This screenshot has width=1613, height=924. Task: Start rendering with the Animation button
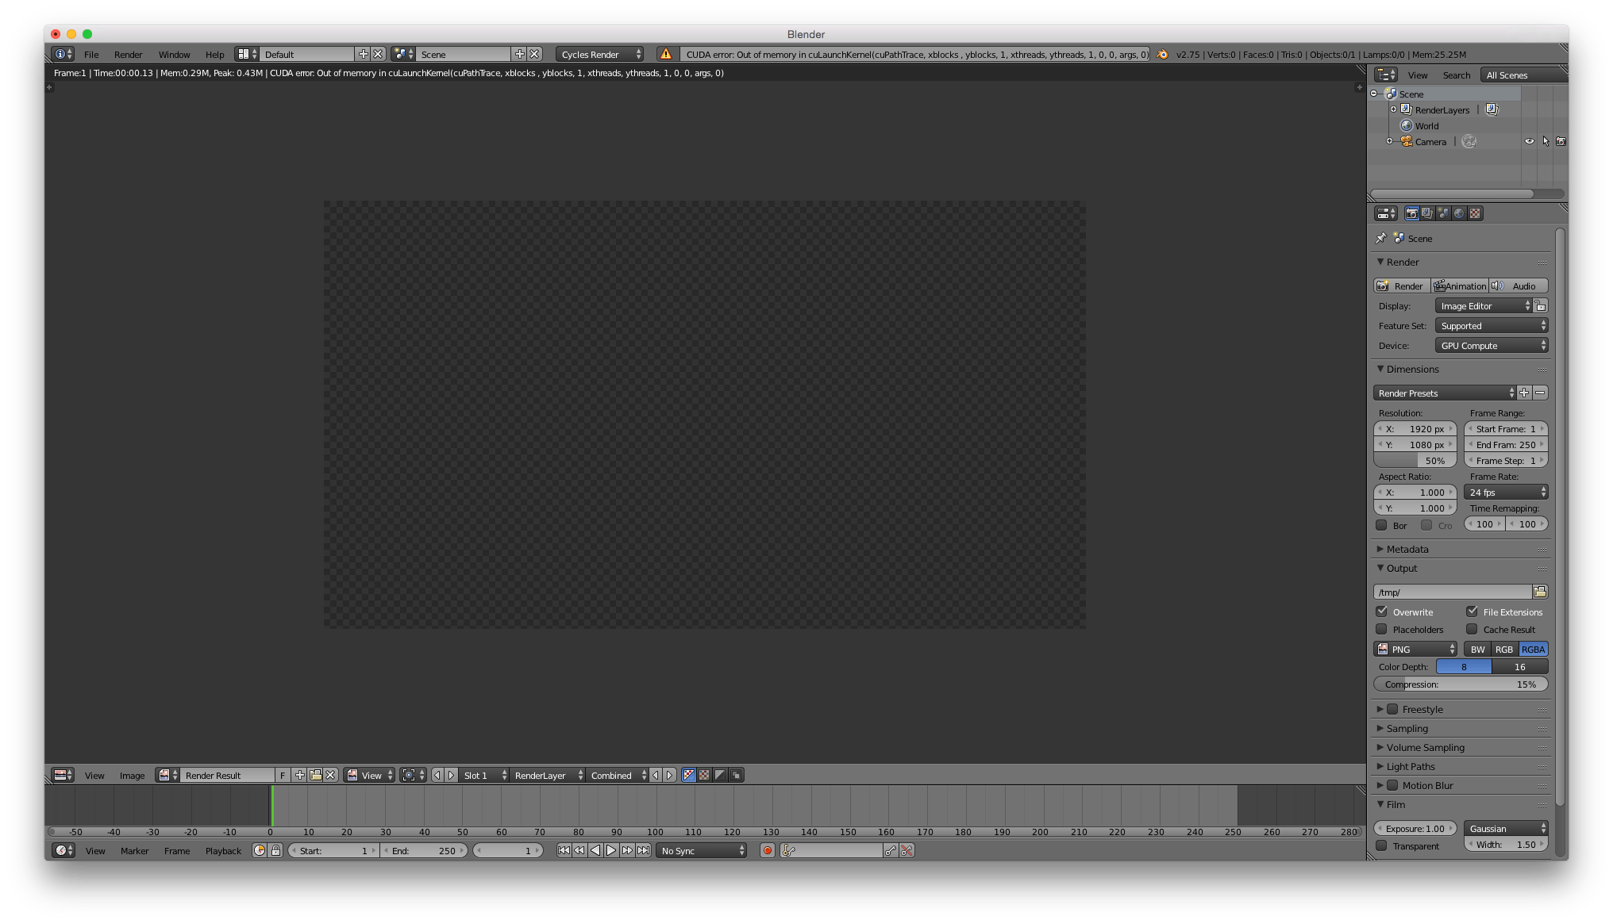click(x=1461, y=286)
